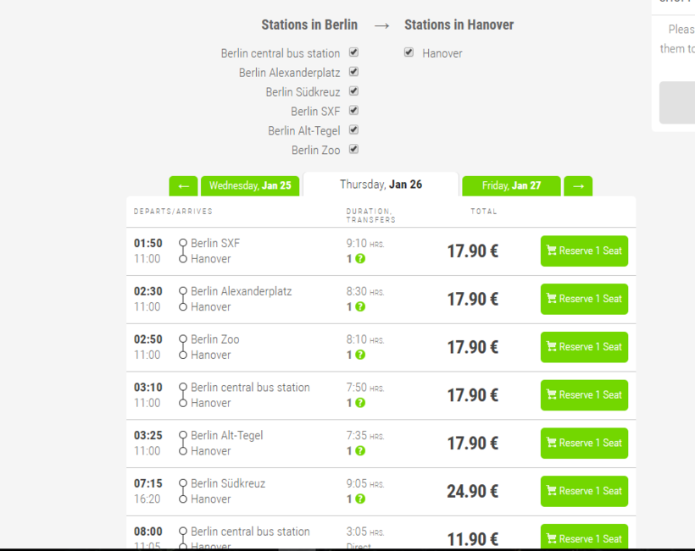
Task: Reserve 1 seat on 01:50 Berlin SXF trip
Action: click(584, 251)
